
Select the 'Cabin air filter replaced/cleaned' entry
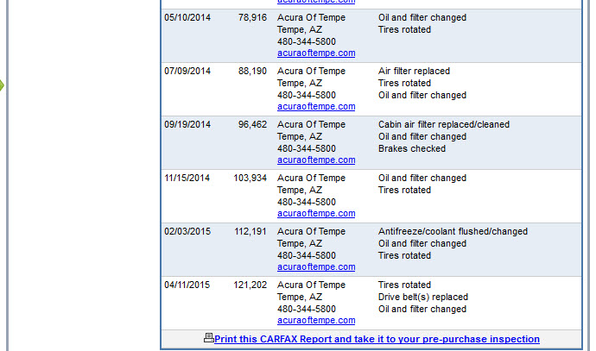443,124
